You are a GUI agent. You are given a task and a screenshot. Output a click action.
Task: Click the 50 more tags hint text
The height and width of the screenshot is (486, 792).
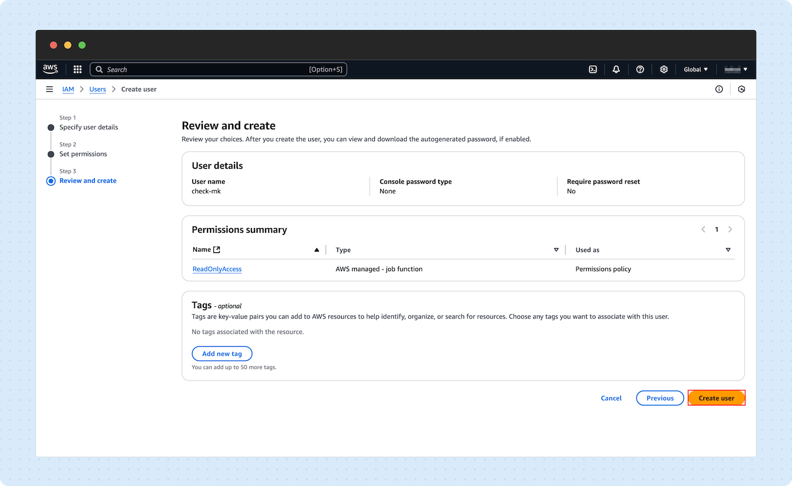point(234,367)
